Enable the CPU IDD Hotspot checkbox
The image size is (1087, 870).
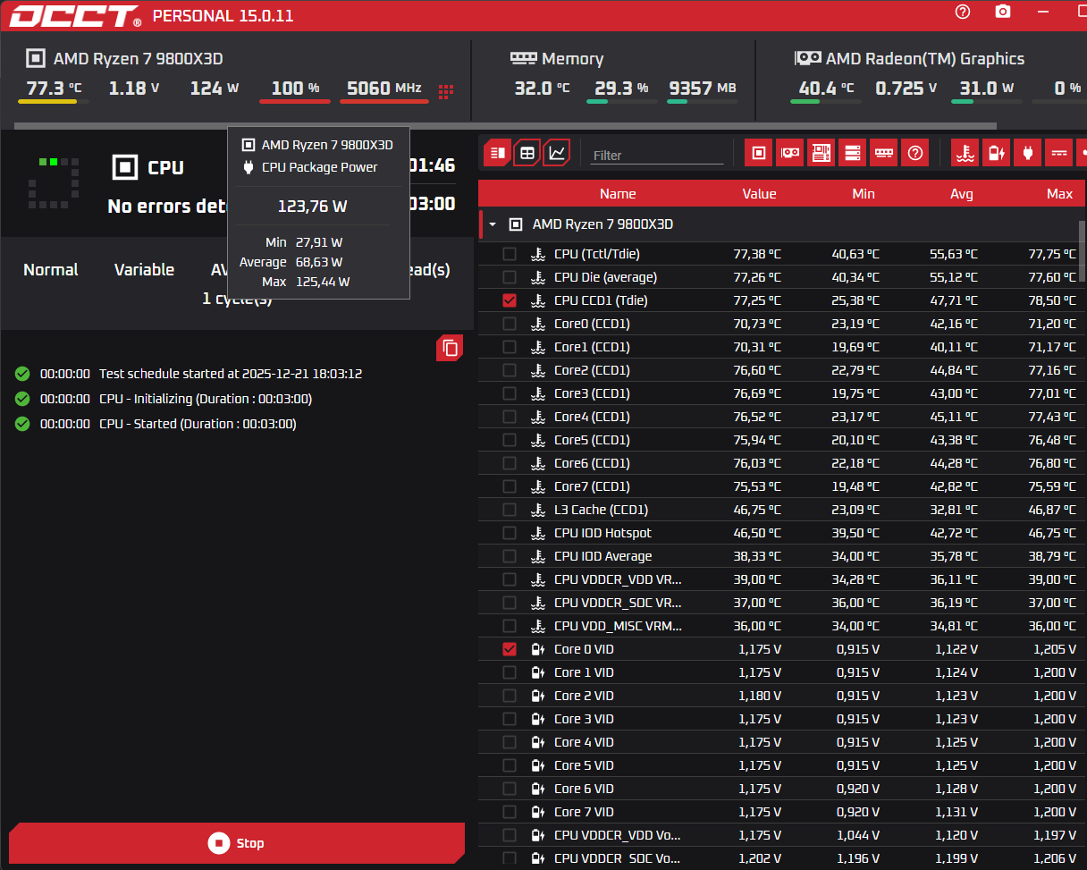510,533
